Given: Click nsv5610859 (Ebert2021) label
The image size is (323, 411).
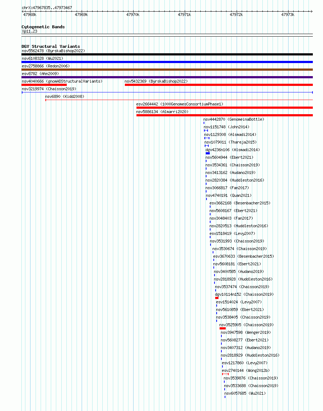Looking at the screenshot, I should tap(240, 309).
